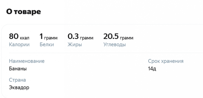203x98 pixels.
Task: Click the 'Калории' label
Action: (x=19, y=45)
